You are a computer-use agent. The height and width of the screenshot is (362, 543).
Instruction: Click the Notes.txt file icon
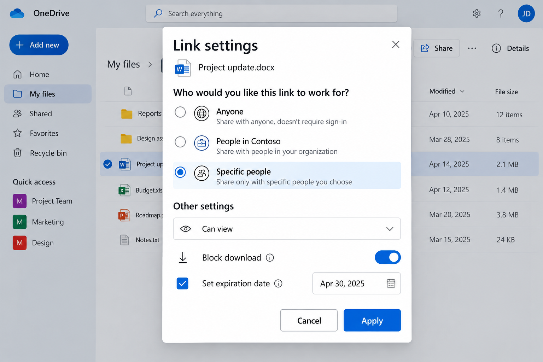click(x=124, y=240)
